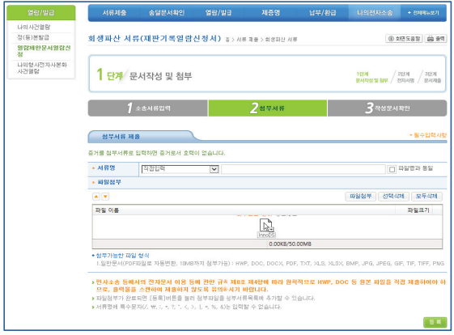Click the file list drop area
This screenshot has width=454, height=335.
[x=267, y=227]
